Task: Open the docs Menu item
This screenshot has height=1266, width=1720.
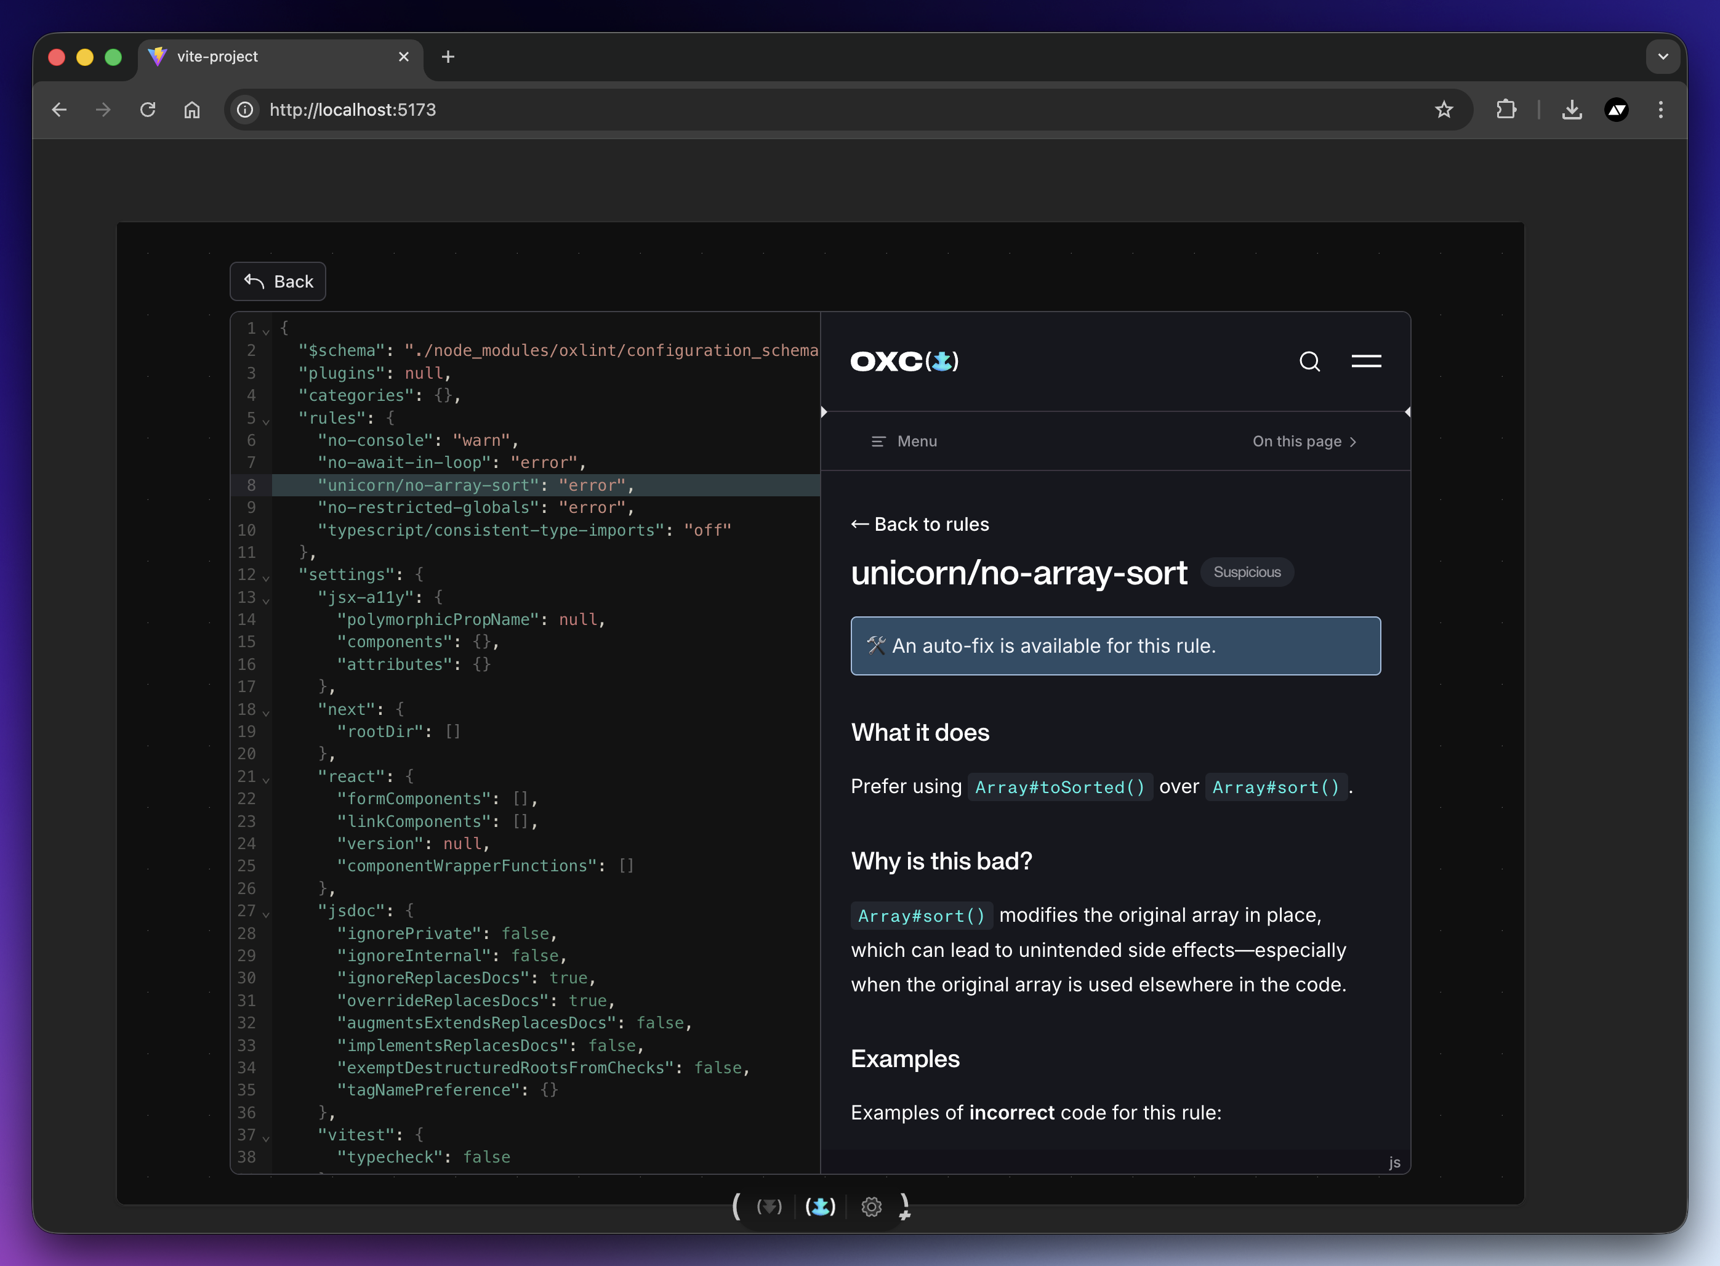Action: pos(904,441)
